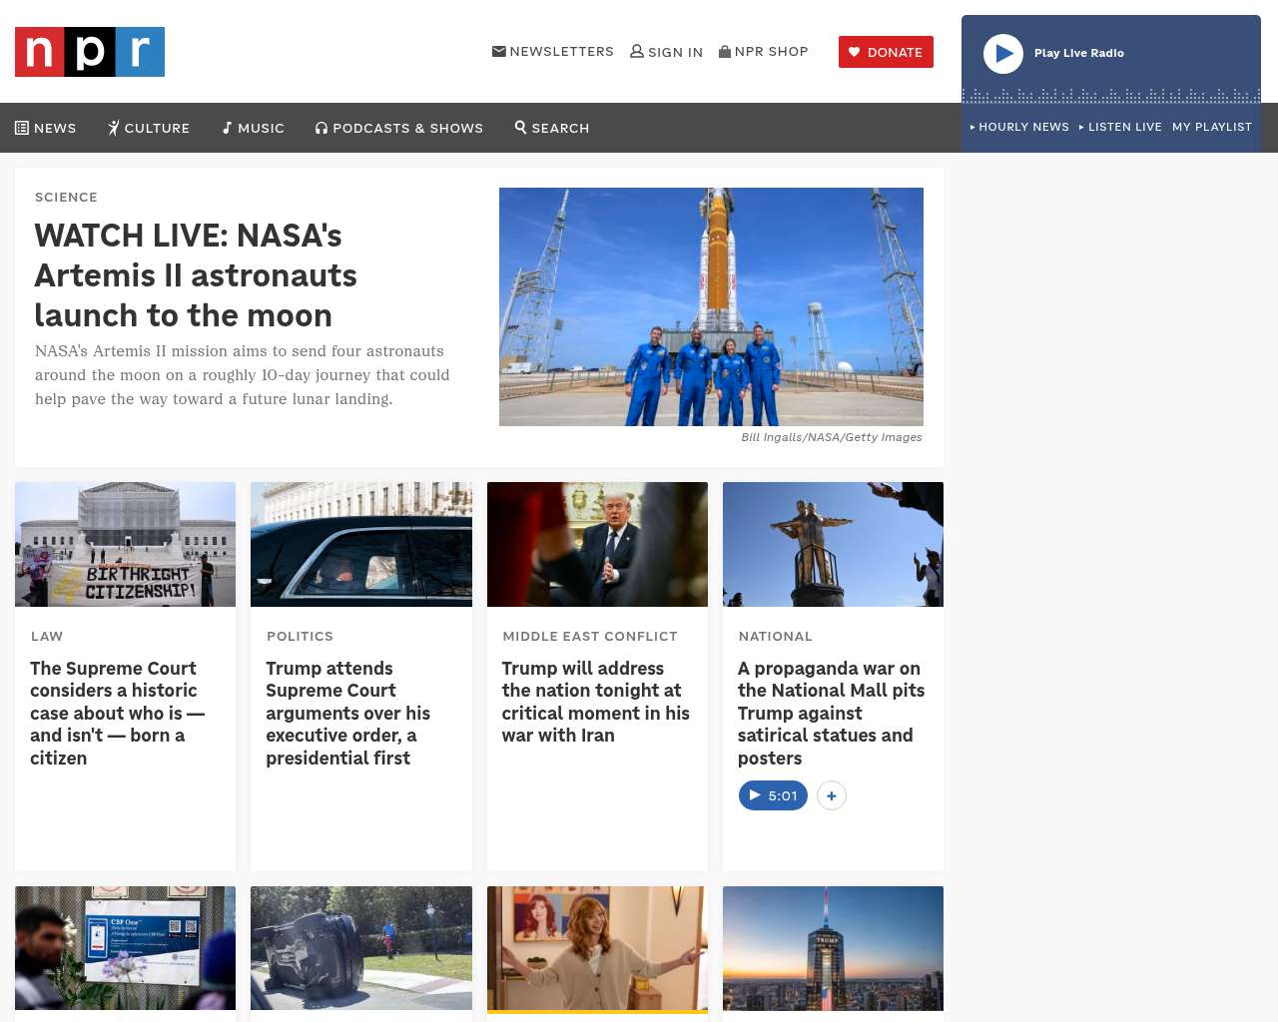Add National Mall story to playlist
Viewport: 1278px width, 1022px height.
[x=832, y=795]
